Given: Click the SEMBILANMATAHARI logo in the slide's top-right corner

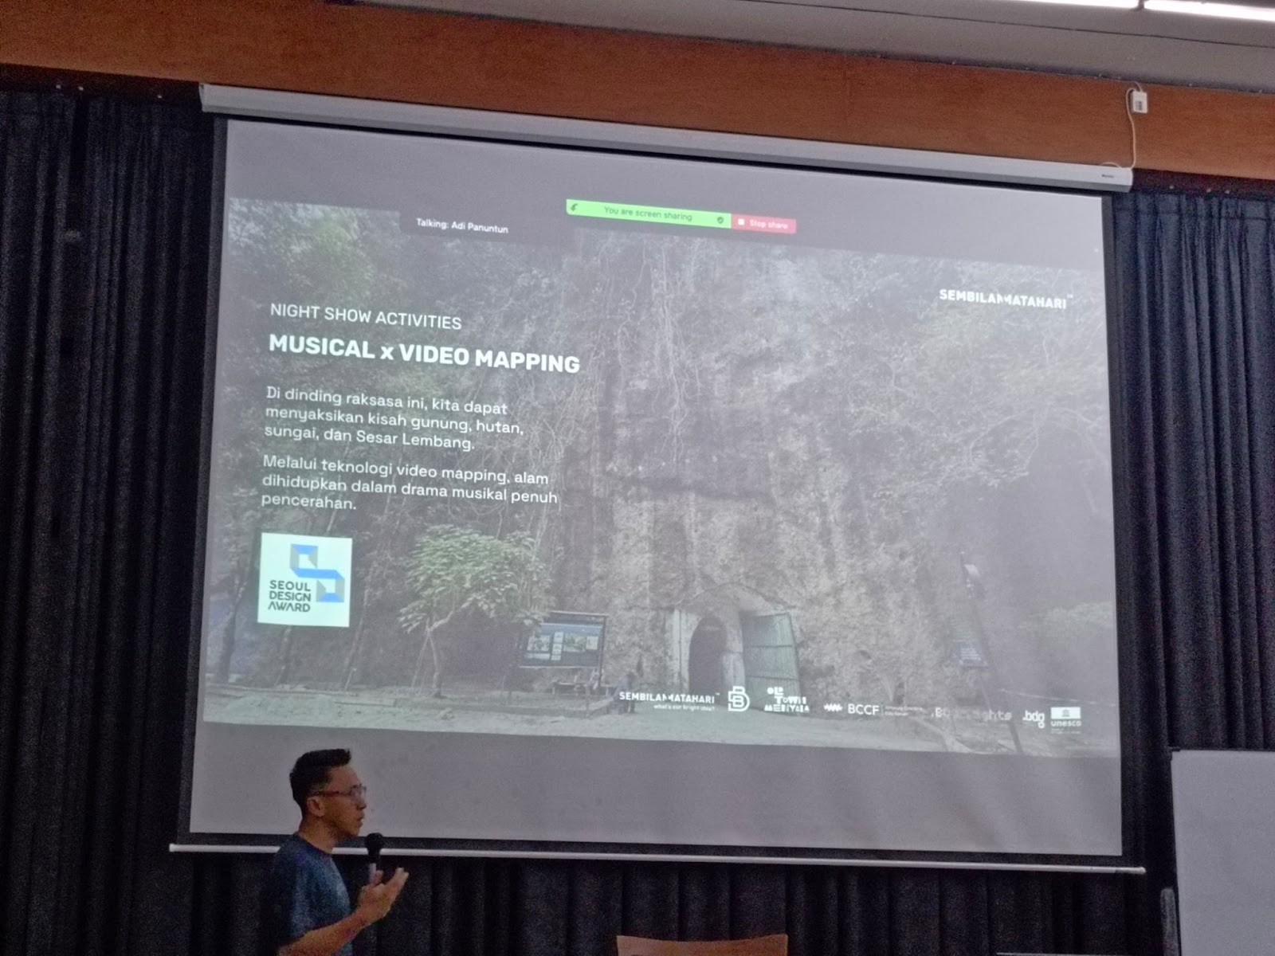Looking at the screenshot, I should (1006, 299).
